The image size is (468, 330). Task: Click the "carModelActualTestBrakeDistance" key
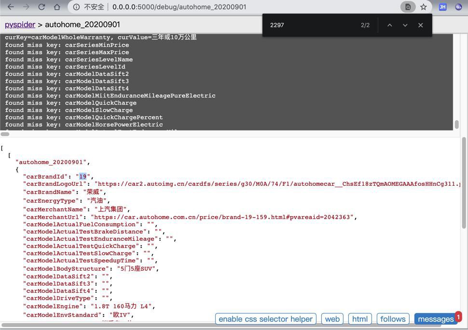(x=85, y=232)
